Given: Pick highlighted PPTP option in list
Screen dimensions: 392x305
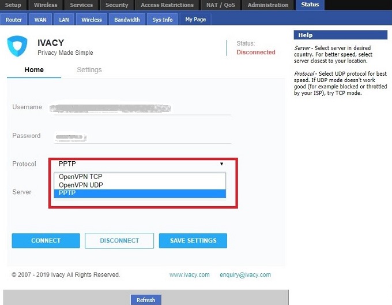Looking at the screenshot, I should coord(140,194).
